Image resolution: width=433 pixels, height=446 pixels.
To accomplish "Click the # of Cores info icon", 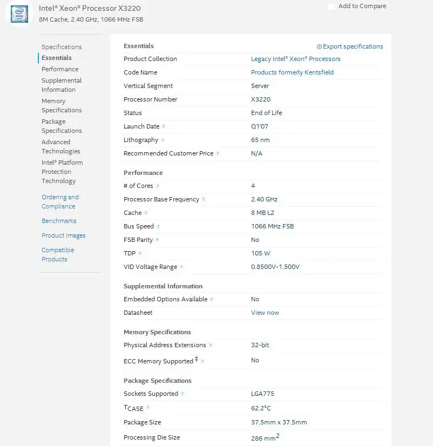I will tap(158, 186).
